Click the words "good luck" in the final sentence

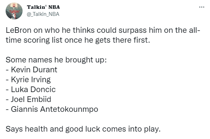[x=83, y=129]
